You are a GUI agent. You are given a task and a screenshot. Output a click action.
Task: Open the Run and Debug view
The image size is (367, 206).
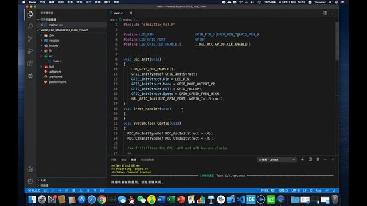[x=30, y=51]
